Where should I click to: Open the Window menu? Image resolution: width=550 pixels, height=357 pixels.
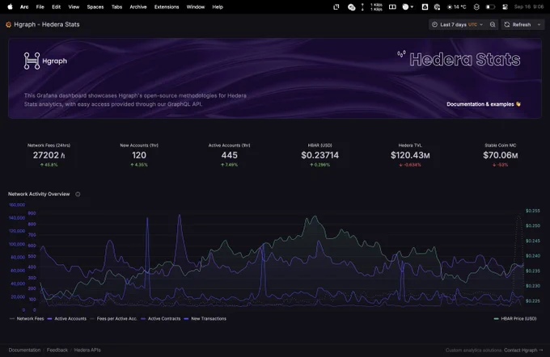coord(196,6)
